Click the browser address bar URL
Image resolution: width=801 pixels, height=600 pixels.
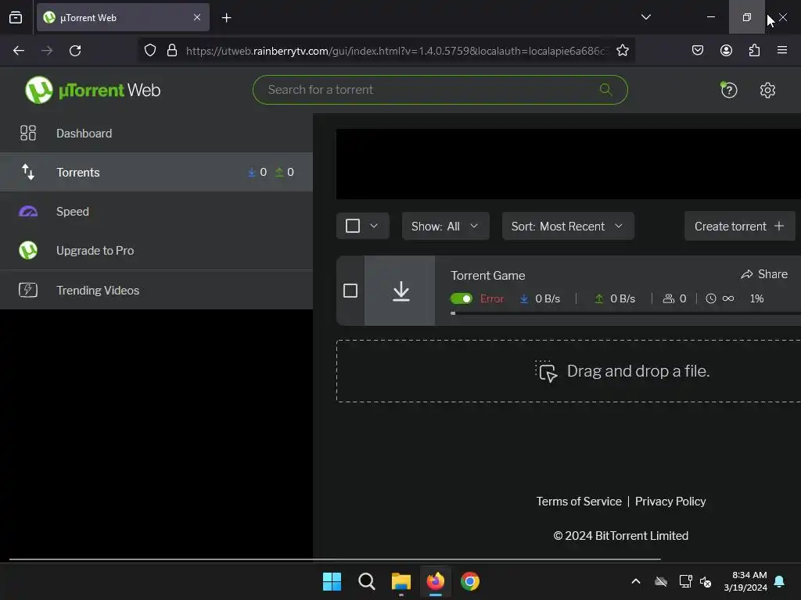[x=397, y=51]
